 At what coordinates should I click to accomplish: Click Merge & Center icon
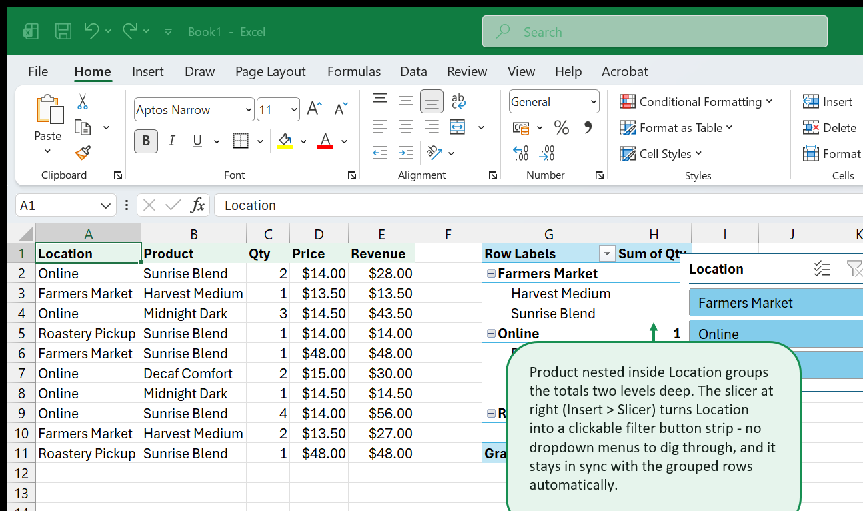[458, 127]
